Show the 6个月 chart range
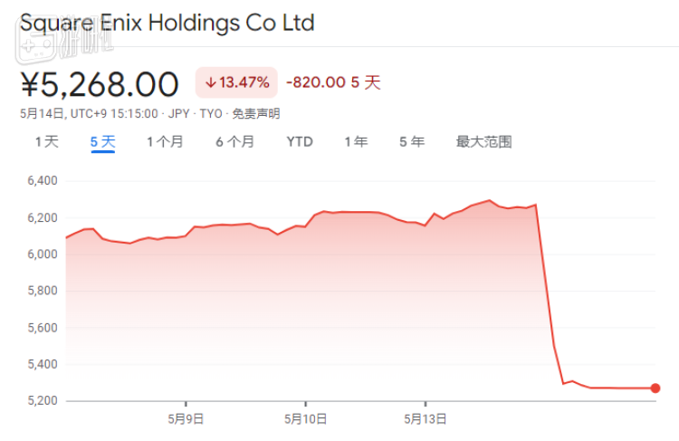The width and height of the screenshot is (679, 441). pos(234,141)
